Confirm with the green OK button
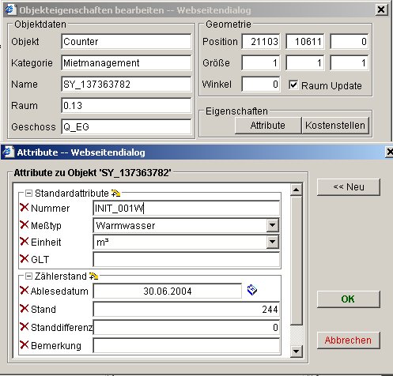This screenshot has width=393, height=376. [348, 299]
